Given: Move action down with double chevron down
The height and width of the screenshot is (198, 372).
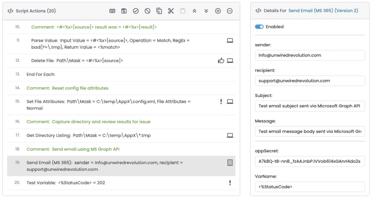Looking at the screenshot, I should tap(206, 11).
